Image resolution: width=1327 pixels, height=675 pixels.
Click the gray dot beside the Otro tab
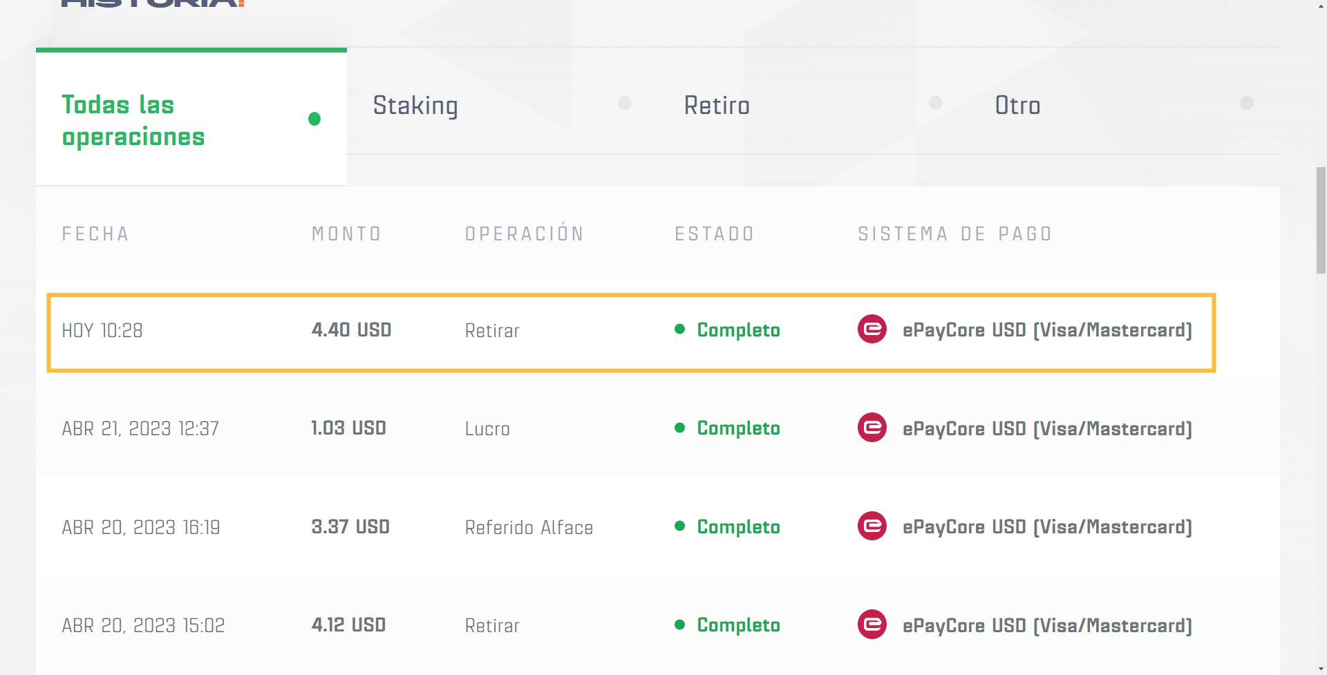pos(1247,103)
